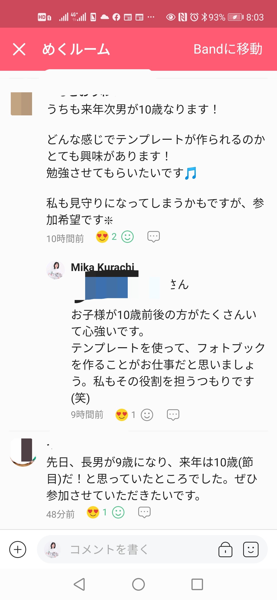Screen dimensions: 277x600
Task: Tap Mika Kurachi's avatar thumbnail
Action: (x=56, y=270)
